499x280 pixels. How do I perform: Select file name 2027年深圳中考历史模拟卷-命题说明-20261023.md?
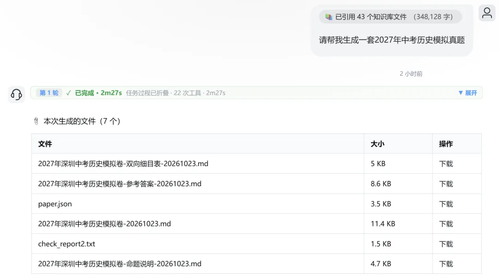click(120, 264)
